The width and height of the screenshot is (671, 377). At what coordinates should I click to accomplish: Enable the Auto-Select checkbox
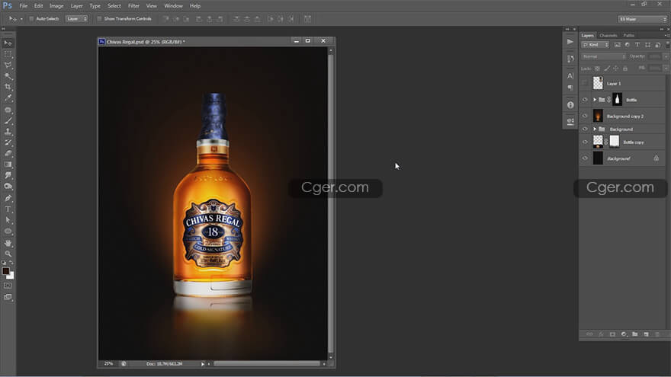click(x=31, y=19)
